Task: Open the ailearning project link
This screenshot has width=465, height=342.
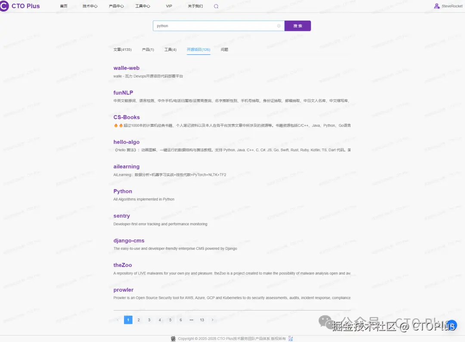Action: pos(126,166)
